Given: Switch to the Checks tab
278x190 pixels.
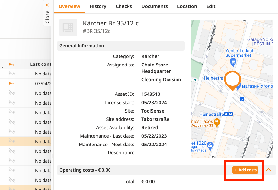Looking at the screenshot, I should click(124, 6).
